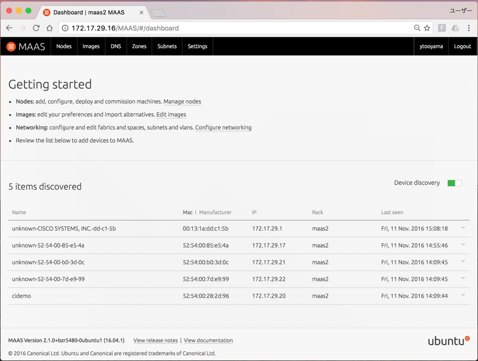Image resolution: width=478 pixels, height=361 pixels.
Task: Select the name unknown-52-54-00-85-e5-4a
Action: [48, 246]
